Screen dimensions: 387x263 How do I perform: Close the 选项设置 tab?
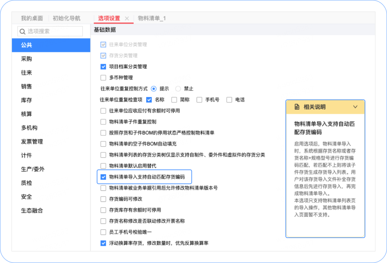click(127, 18)
